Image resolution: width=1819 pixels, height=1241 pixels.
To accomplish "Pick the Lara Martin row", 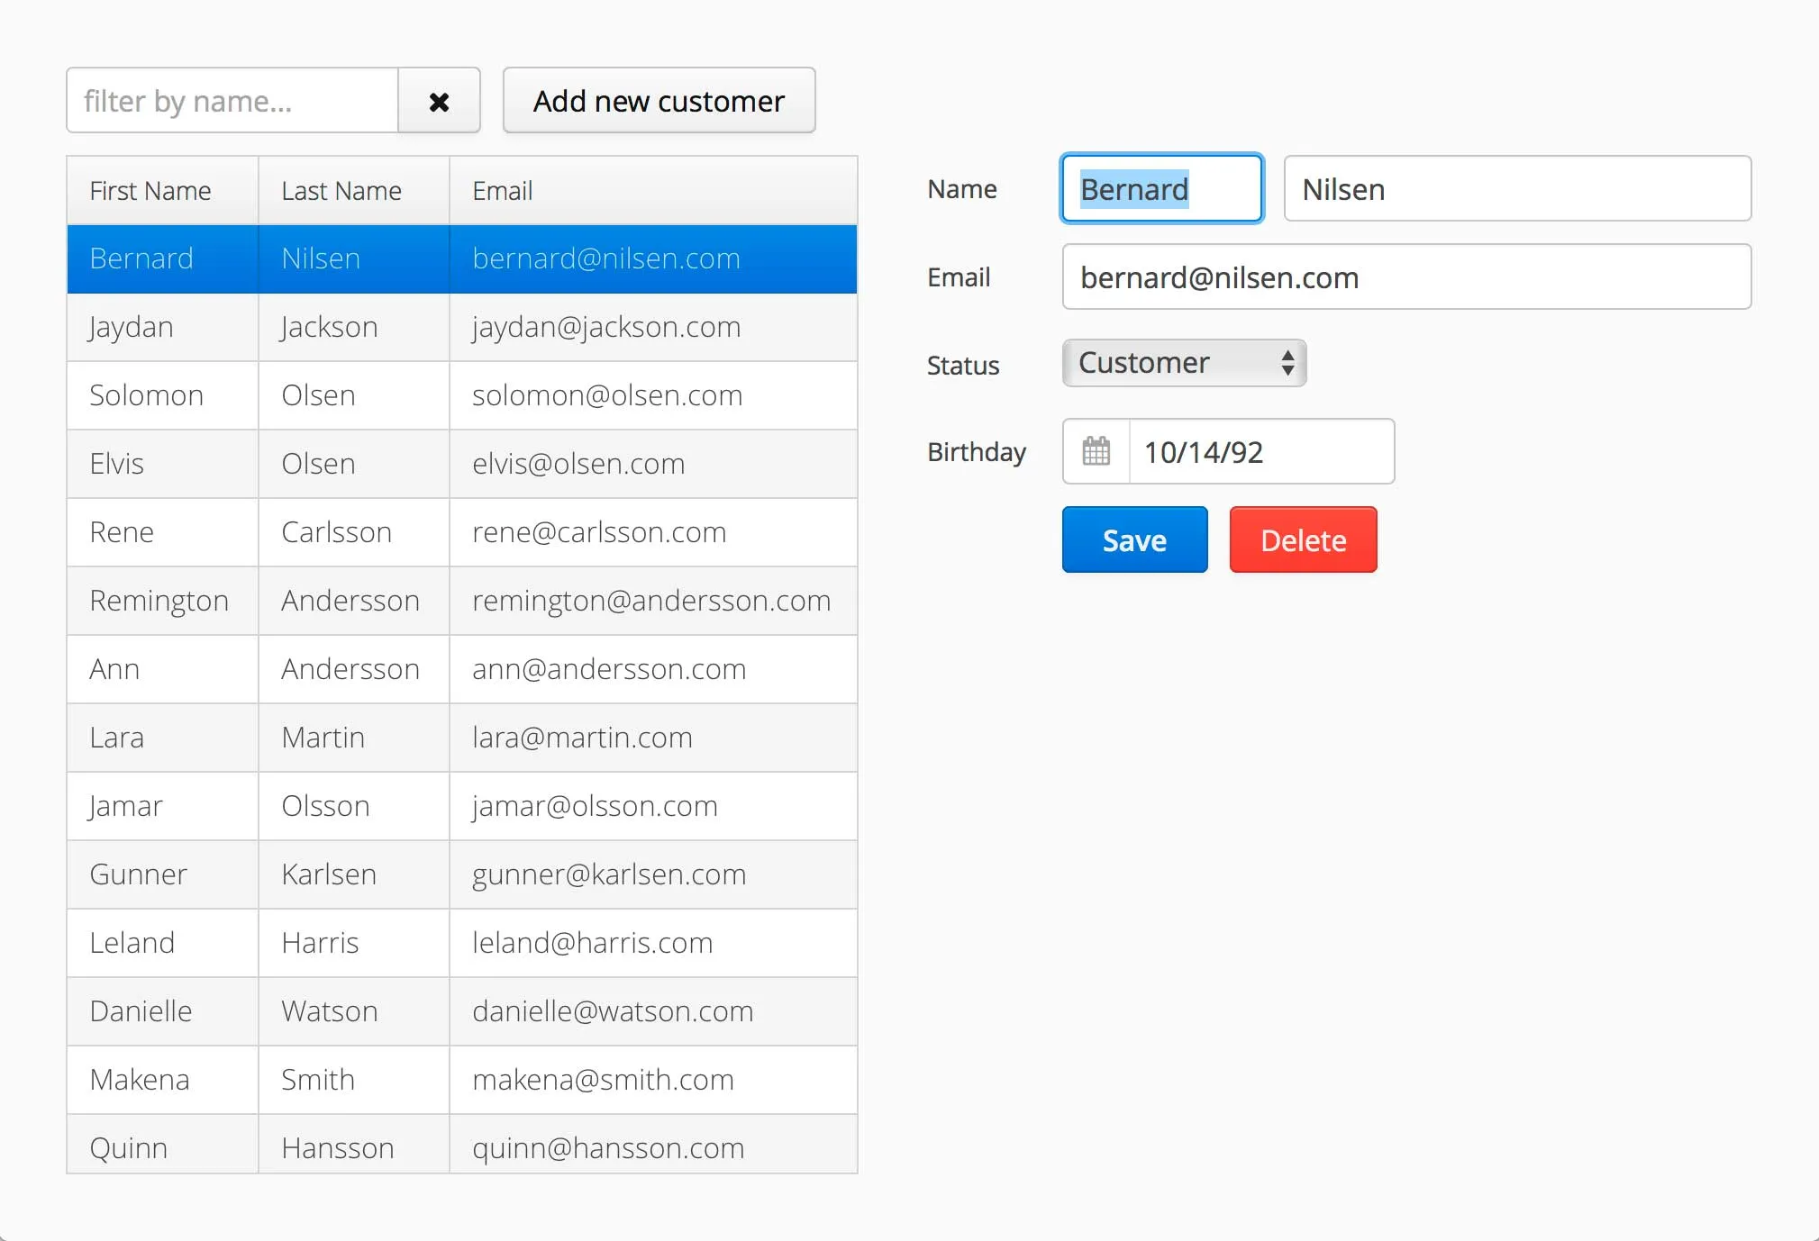I will click(x=461, y=738).
